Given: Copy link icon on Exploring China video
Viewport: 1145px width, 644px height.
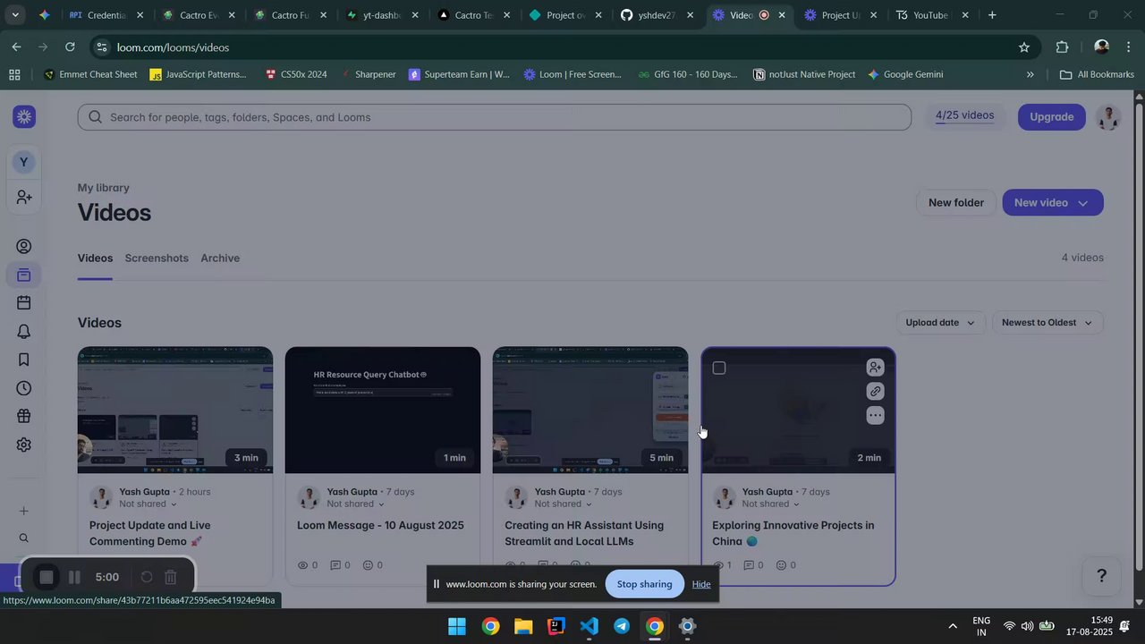Looking at the screenshot, I should click(x=876, y=392).
